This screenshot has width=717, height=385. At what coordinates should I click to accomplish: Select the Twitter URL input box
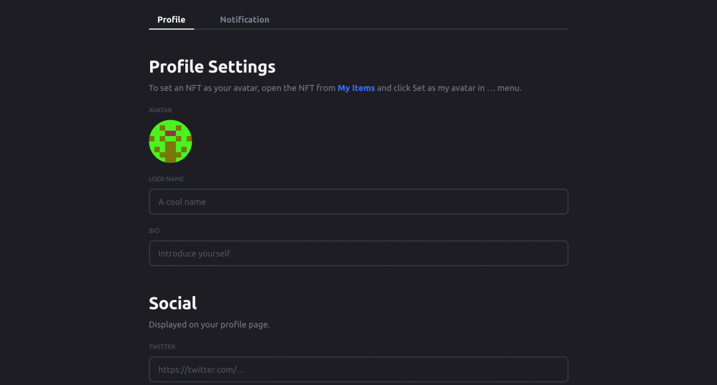pos(358,370)
